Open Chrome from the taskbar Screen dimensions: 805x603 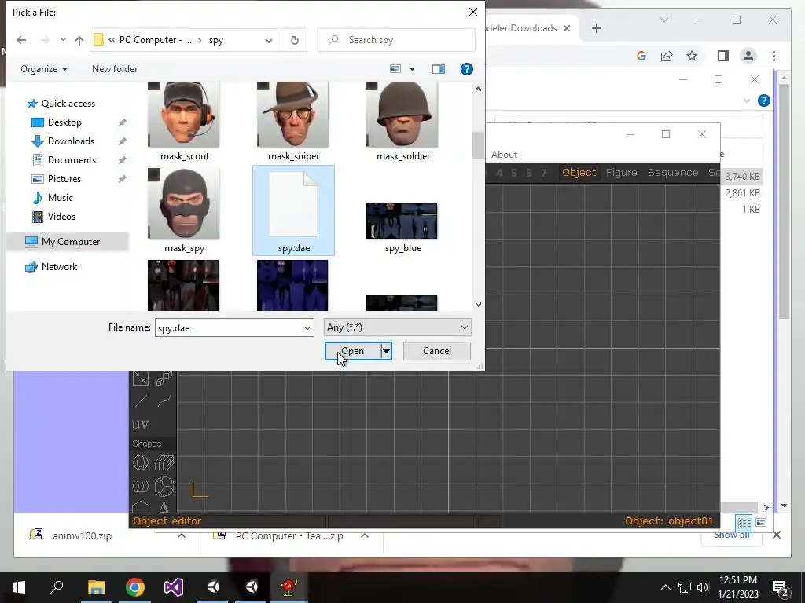point(135,587)
